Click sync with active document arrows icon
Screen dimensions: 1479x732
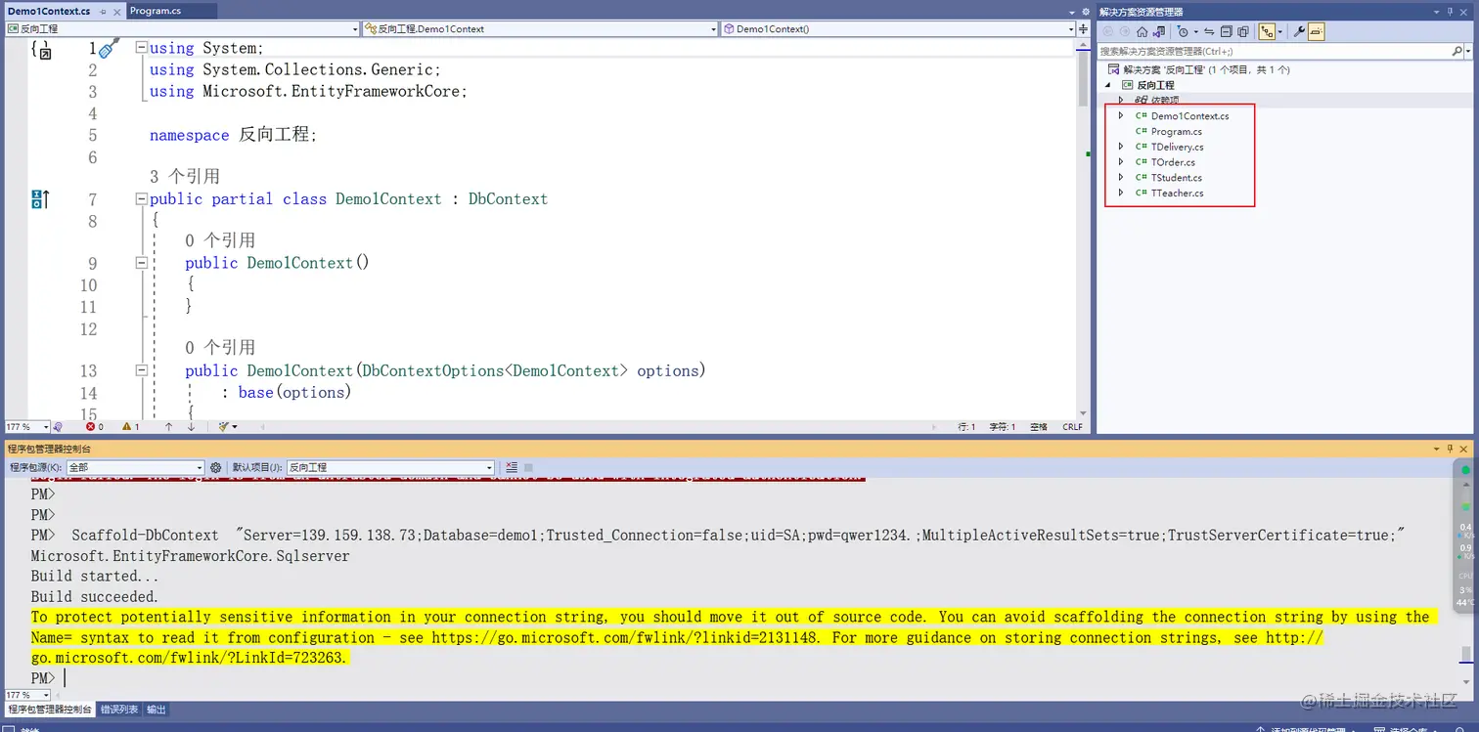(x=1209, y=31)
